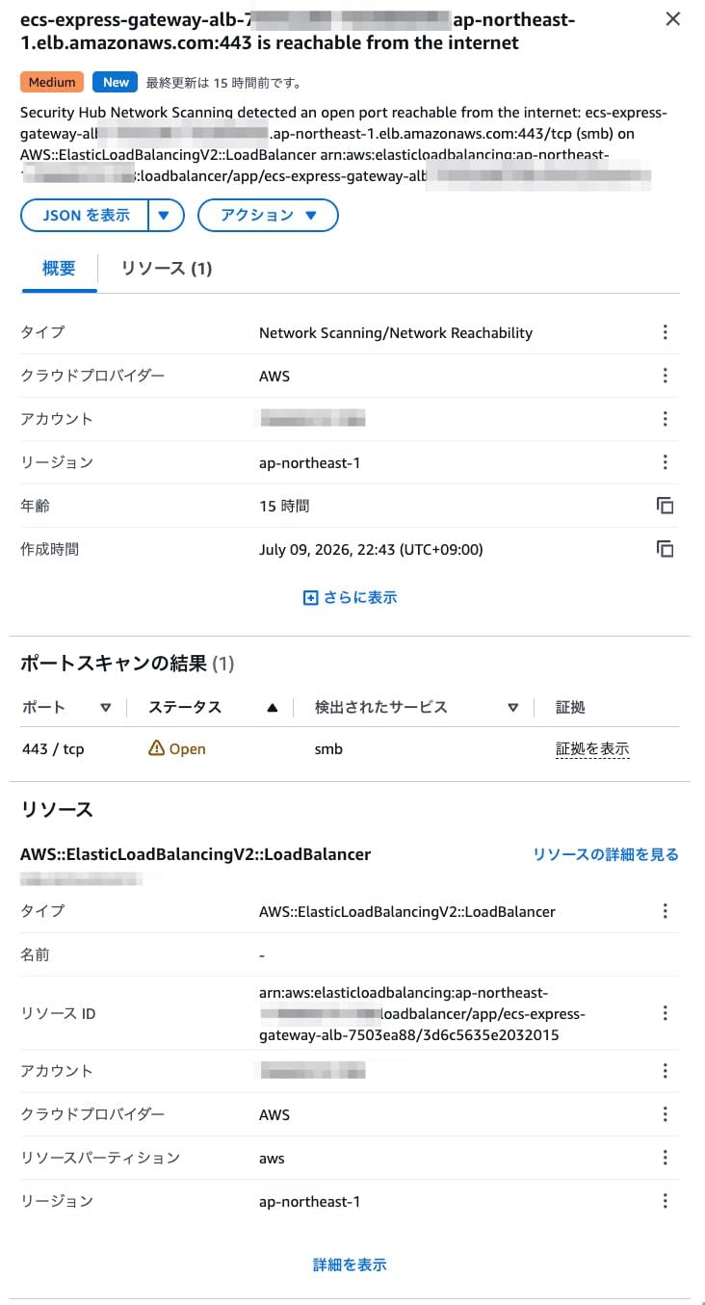Open the options menu for the リージョン ap-northeast-1 row in 概要

(665, 462)
